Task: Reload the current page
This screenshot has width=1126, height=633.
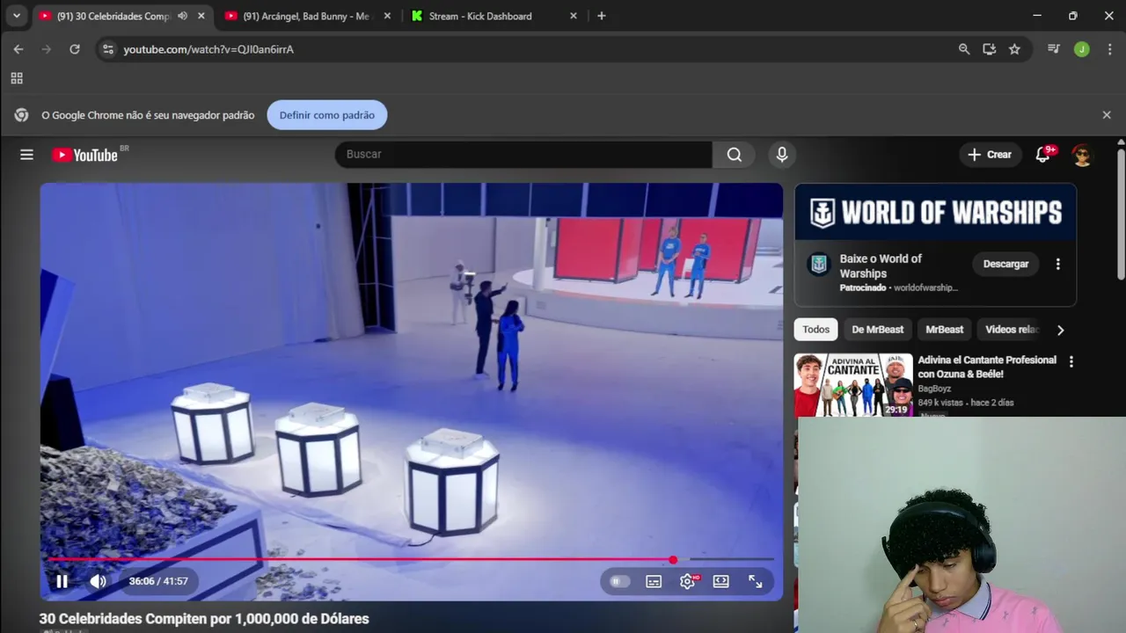Action: click(x=75, y=49)
